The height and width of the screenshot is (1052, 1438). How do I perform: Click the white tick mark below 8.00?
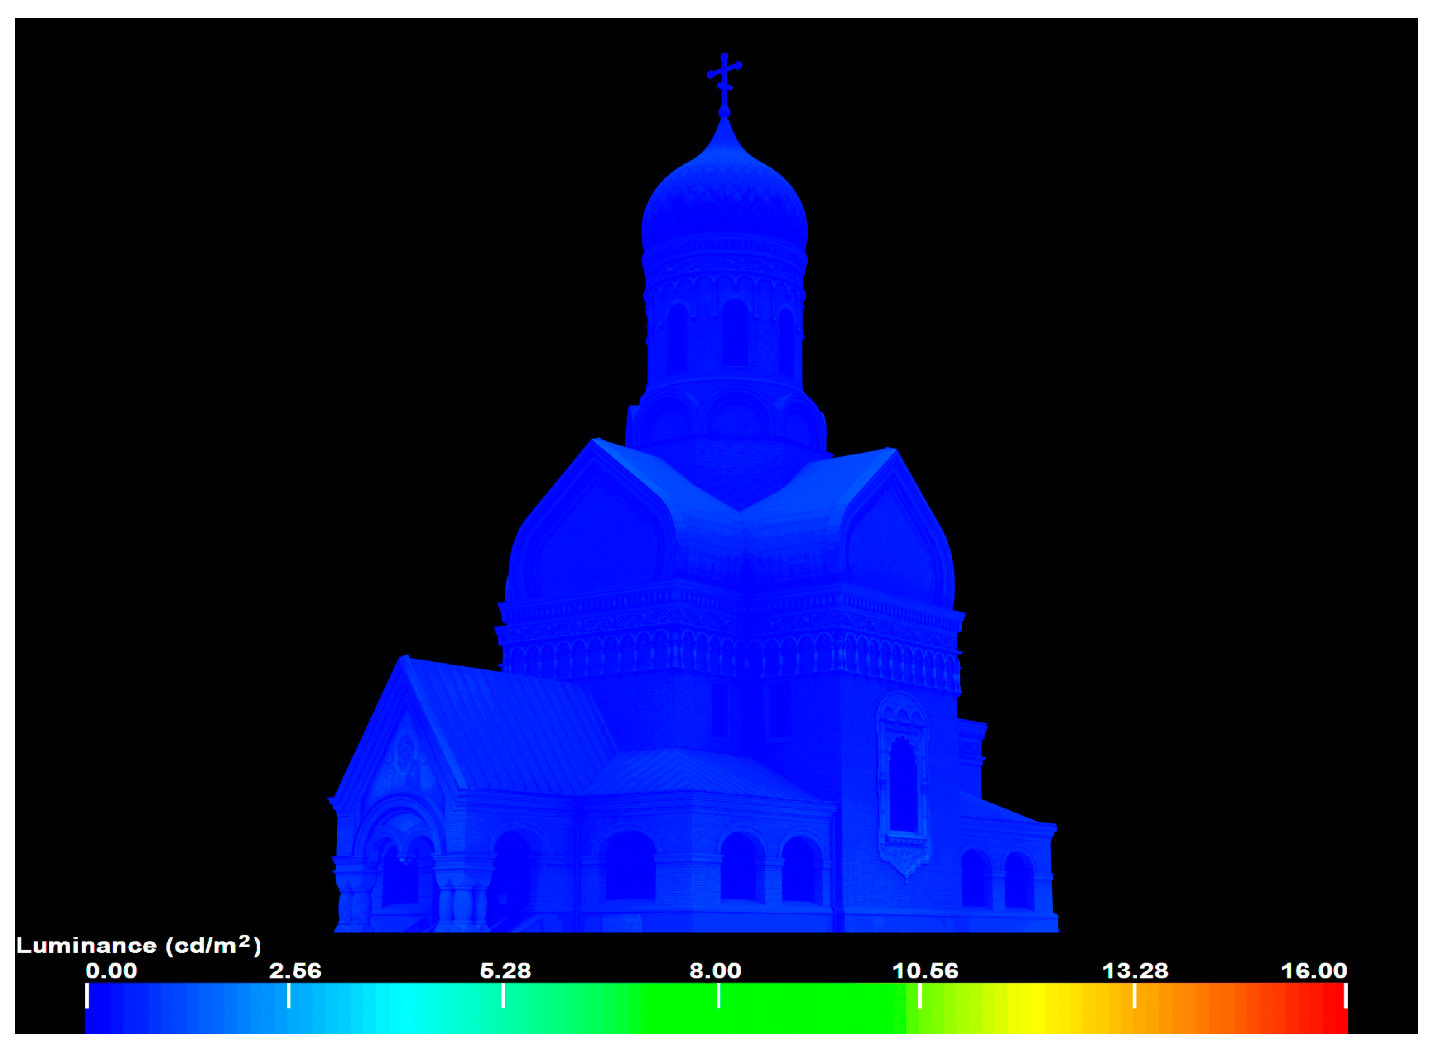click(x=719, y=995)
